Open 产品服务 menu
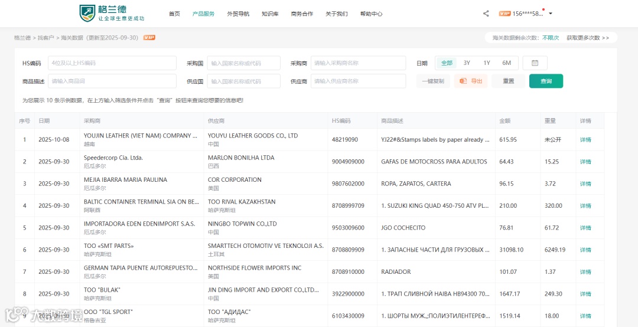The image size is (638, 327). click(203, 14)
